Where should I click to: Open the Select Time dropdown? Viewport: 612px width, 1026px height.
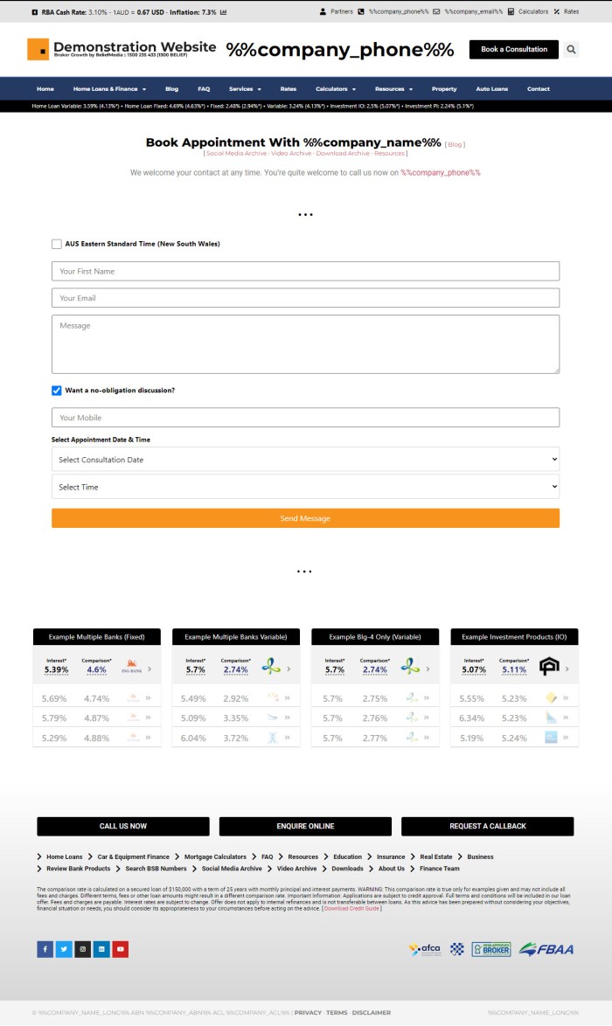coord(305,487)
